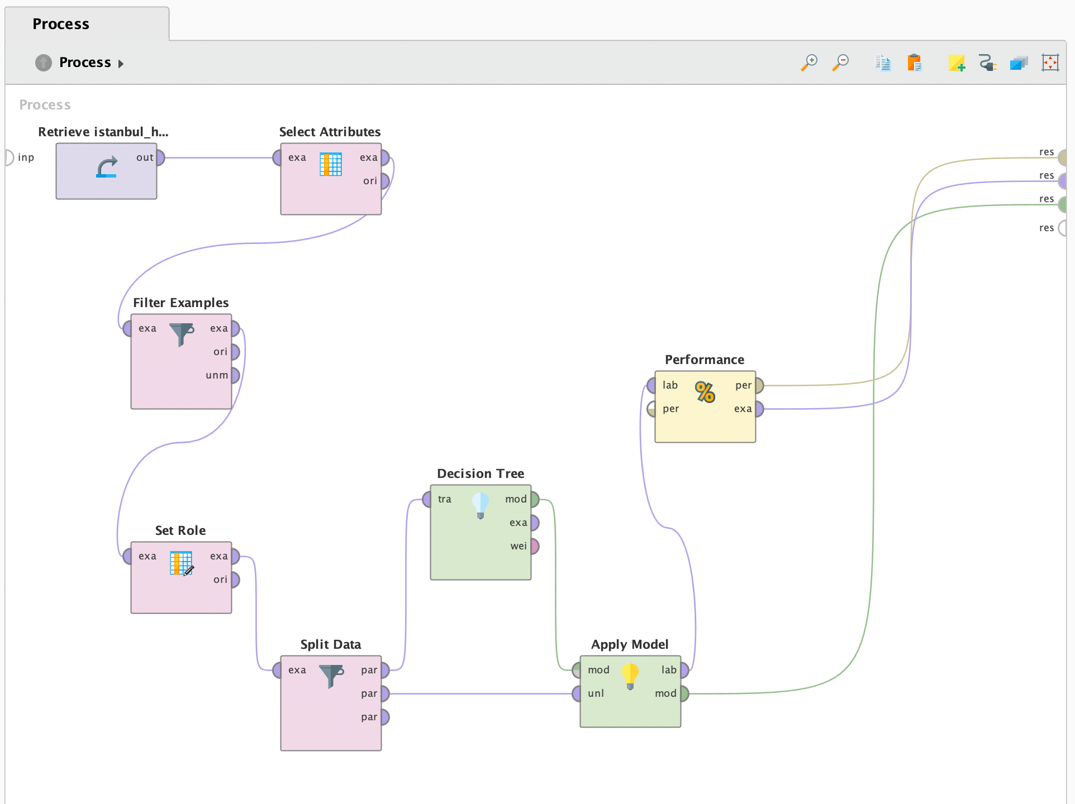Go up one level with the gray arrow
This screenshot has height=804, width=1075.
[x=44, y=63]
